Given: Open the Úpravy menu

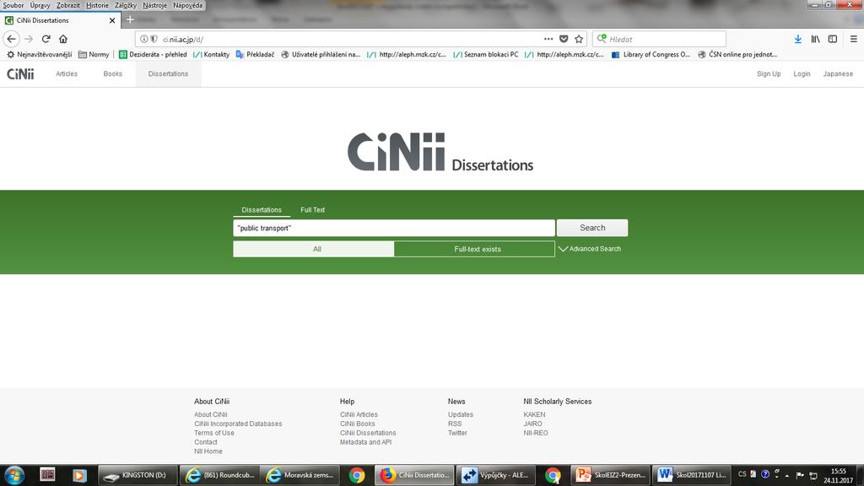Looking at the screenshot, I should click(40, 5).
